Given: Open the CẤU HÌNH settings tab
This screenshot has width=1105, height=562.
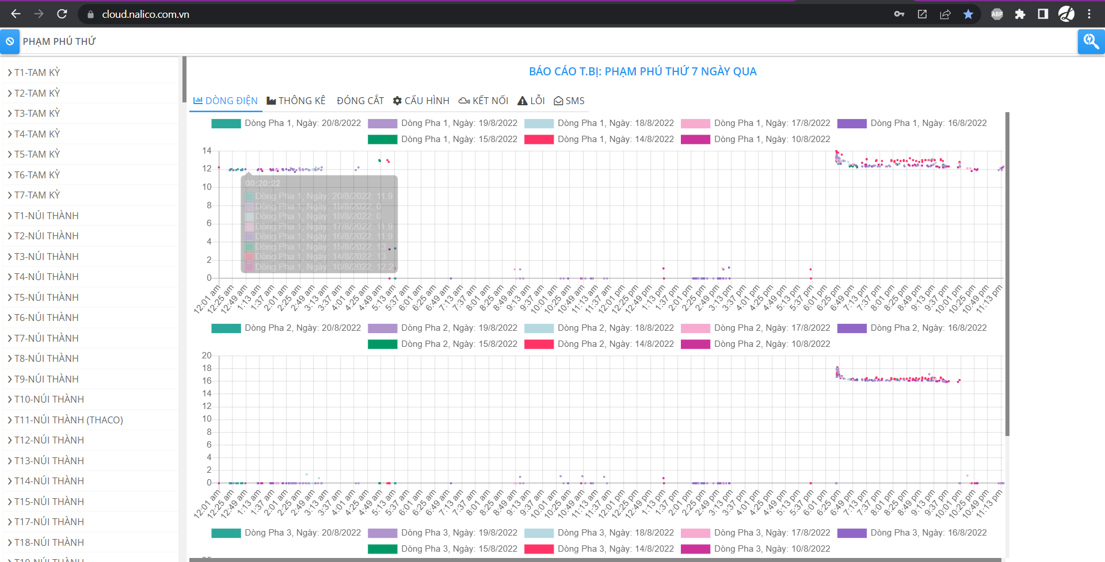Looking at the screenshot, I should [x=421, y=101].
